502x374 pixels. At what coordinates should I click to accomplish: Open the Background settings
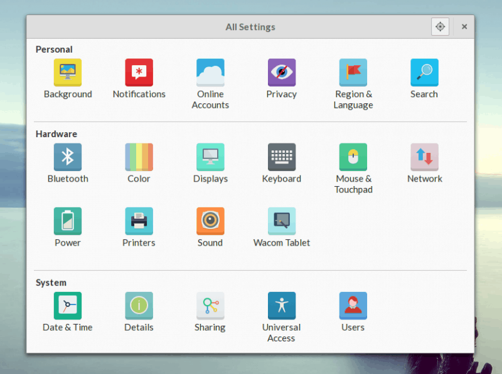(68, 73)
